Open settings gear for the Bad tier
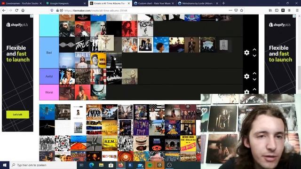301x169 pixels. click(x=246, y=53)
